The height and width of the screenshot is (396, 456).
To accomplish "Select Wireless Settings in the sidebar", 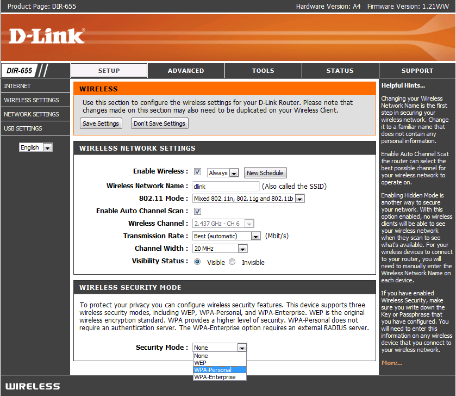I will pyautogui.click(x=35, y=100).
